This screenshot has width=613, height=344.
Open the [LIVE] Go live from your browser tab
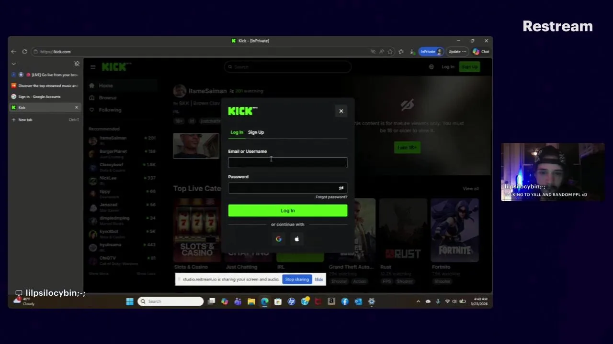[45, 75]
